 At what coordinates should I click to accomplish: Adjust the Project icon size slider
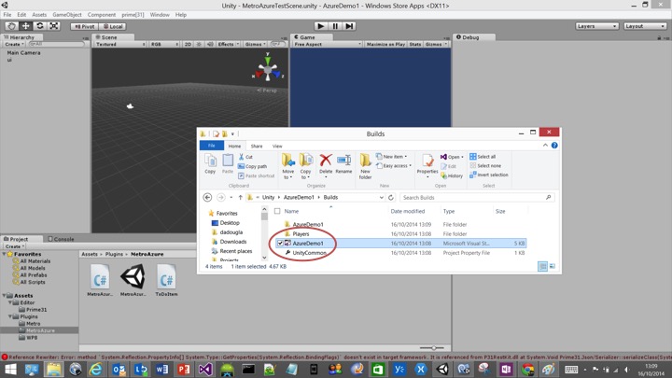pyautogui.click(x=433, y=348)
